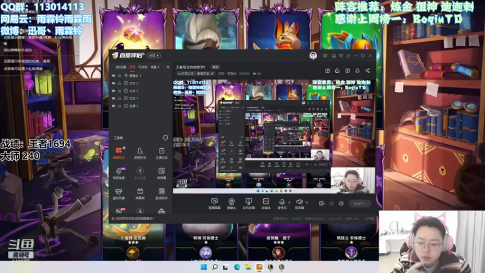Image resolution: width=485 pixels, height=273 pixels.
Task: Toggle visibility eye of 全屏 1 source
Action: pos(113,106)
